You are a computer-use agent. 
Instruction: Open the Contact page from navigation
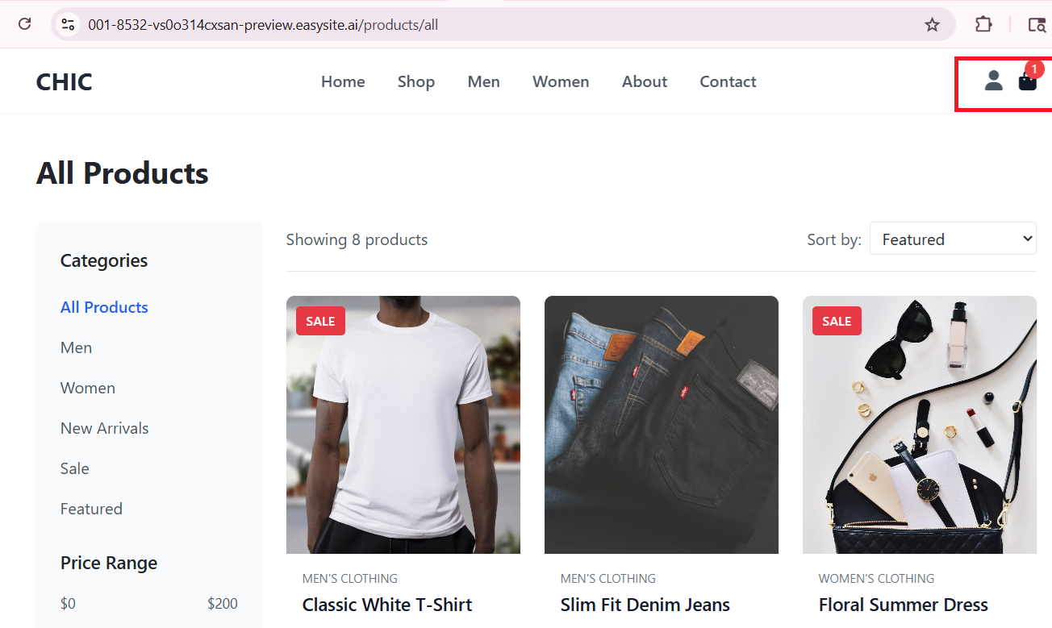click(728, 81)
